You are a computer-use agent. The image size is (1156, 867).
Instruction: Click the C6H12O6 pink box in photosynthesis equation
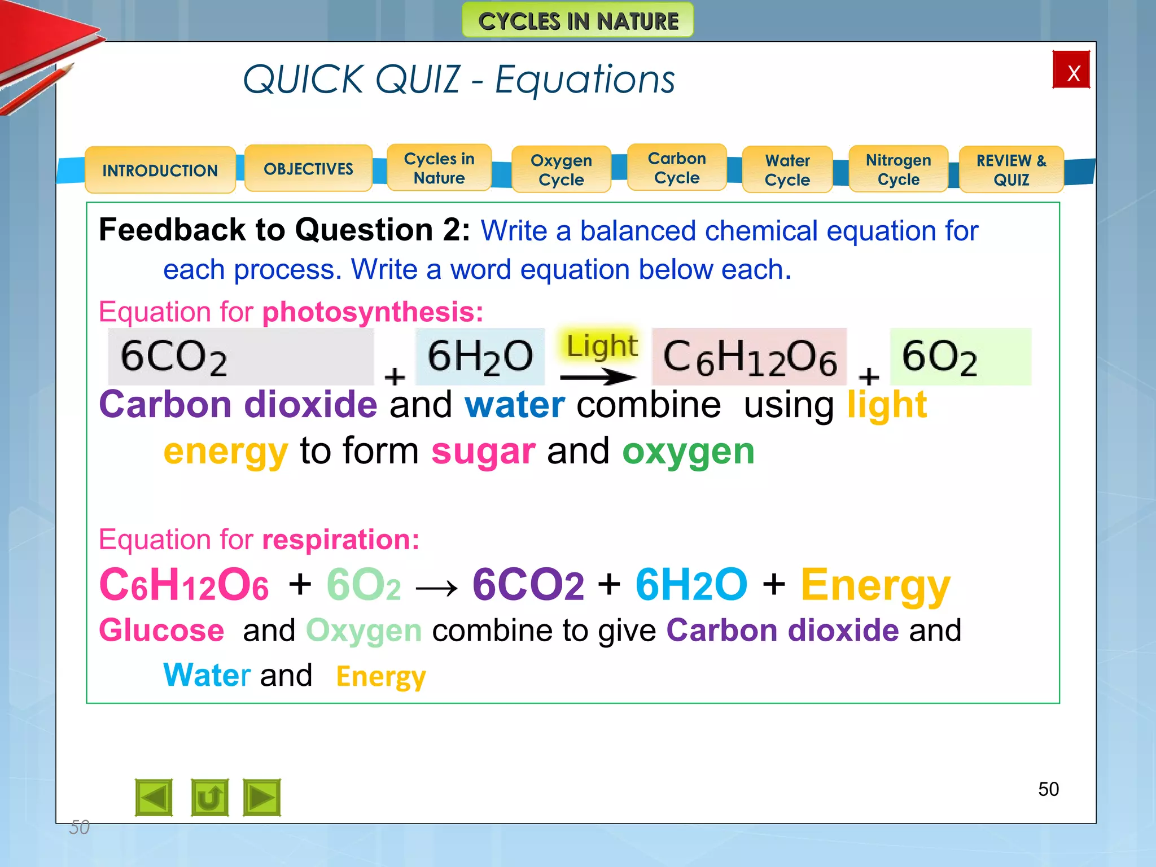[x=749, y=357]
